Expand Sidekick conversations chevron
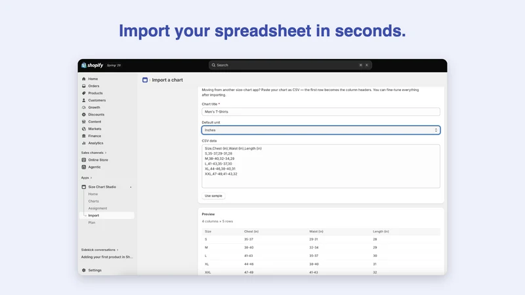This screenshot has height=295, width=525. coord(117,250)
